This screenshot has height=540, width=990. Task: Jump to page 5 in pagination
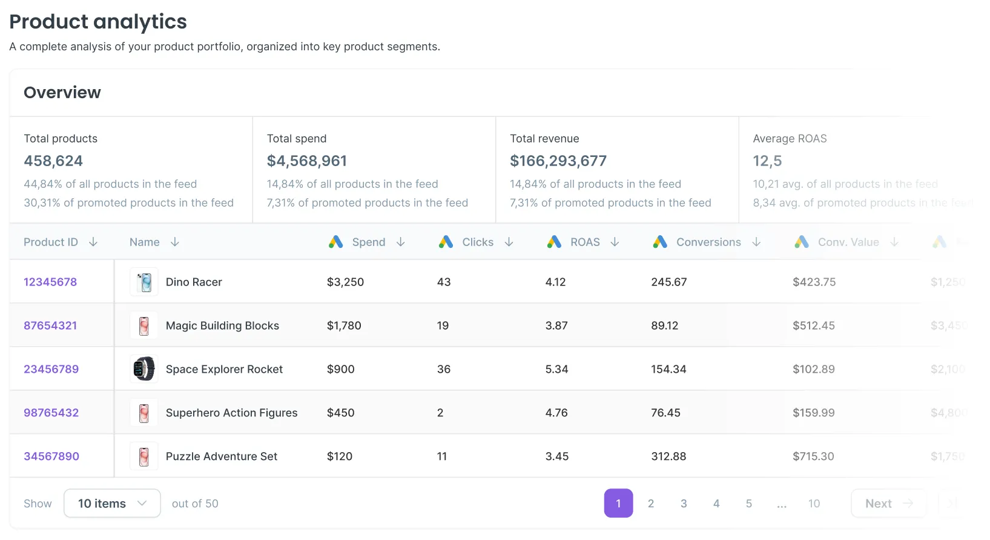(749, 504)
